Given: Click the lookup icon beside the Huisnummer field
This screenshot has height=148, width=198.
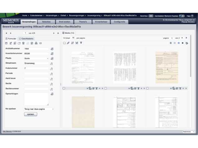Looking at the screenshot, I should (x=51, y=69).
